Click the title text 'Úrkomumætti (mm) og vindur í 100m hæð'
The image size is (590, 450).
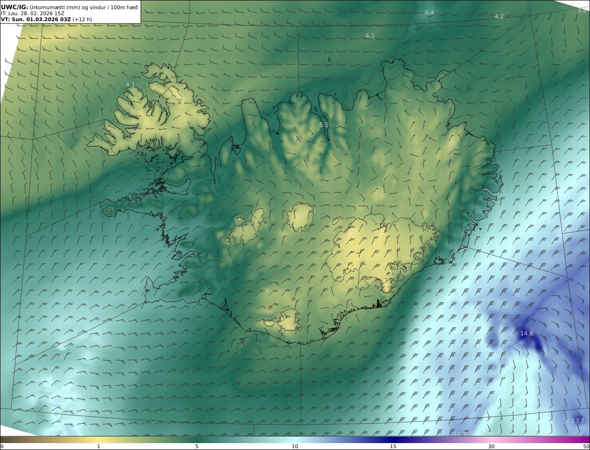84,7
